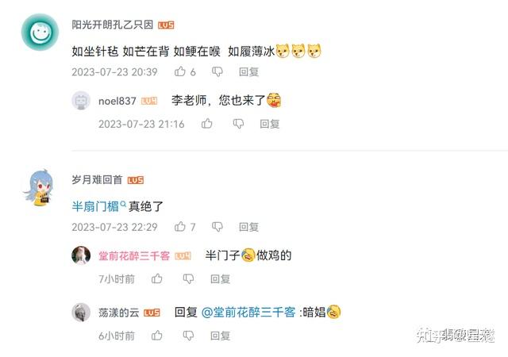Open @堂前花醉三千客 mention link
Viewport: 508px width, 357px height.
(x=248, y=313)
